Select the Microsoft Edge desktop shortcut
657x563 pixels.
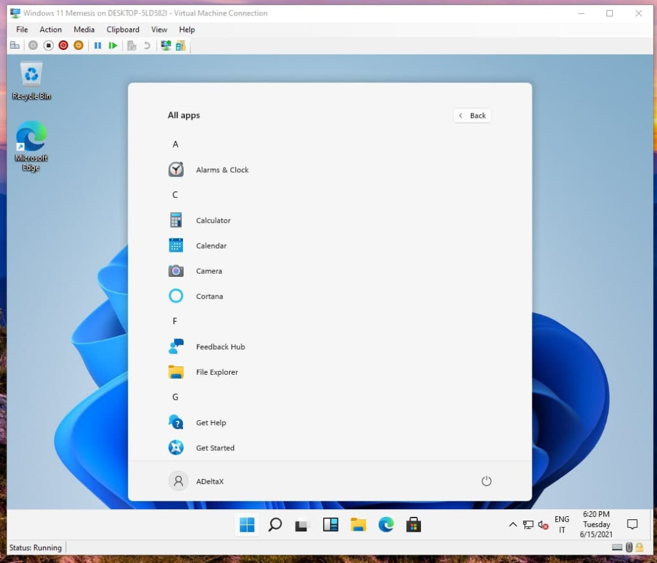[31, 146]
